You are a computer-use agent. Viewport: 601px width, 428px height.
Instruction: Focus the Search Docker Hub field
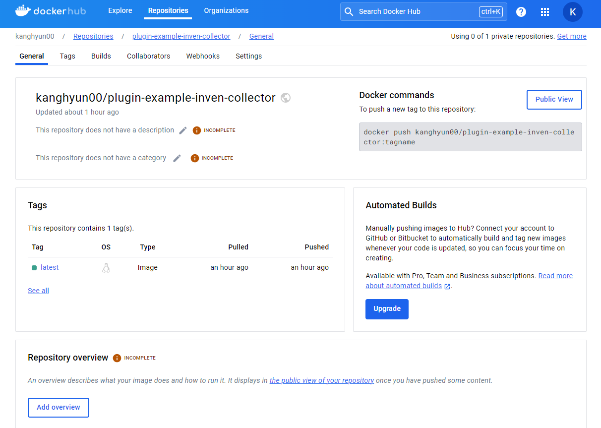tap(423, 11)
